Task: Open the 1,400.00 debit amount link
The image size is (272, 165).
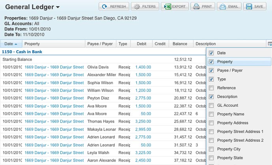Action: [143, 67]
